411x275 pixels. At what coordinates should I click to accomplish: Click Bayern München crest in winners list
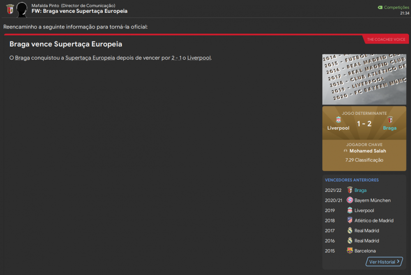click(350, 200)
